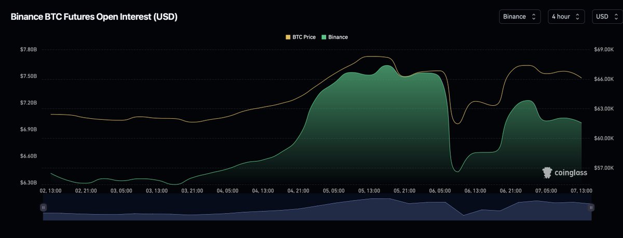
Task: Click the $69.00K right axis label
Action: click(604, 50)
